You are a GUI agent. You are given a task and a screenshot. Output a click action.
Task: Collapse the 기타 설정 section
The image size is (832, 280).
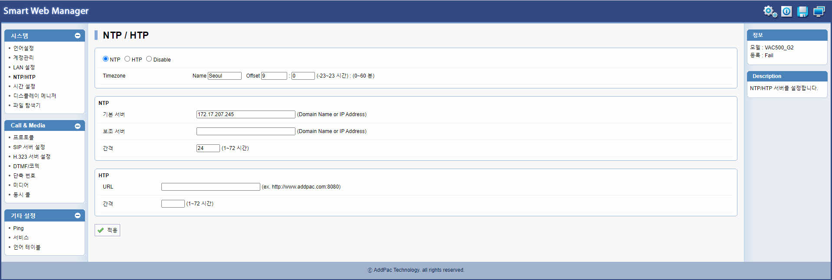point(78,215)
